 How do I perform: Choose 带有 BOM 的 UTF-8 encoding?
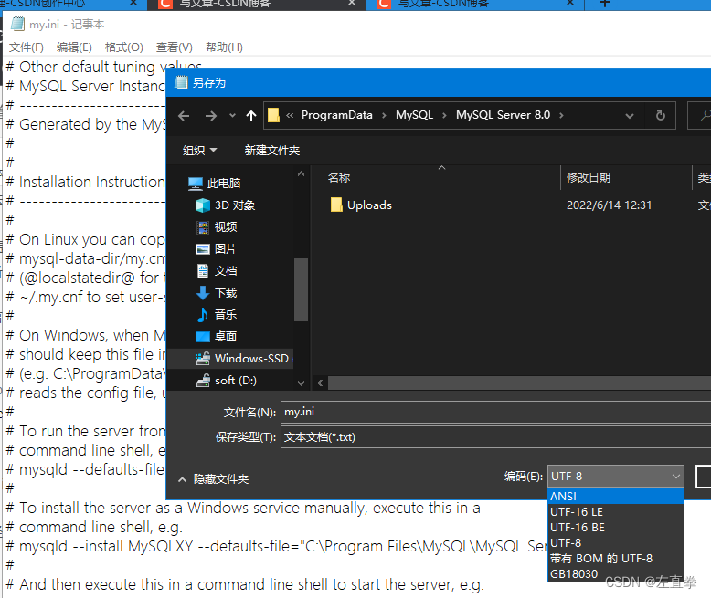tap(615, 558)
